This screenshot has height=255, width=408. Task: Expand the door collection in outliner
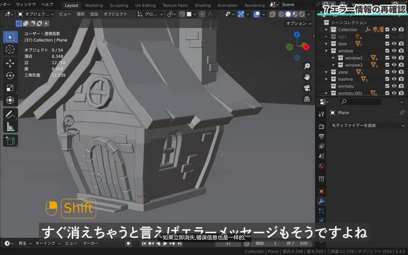326,44
